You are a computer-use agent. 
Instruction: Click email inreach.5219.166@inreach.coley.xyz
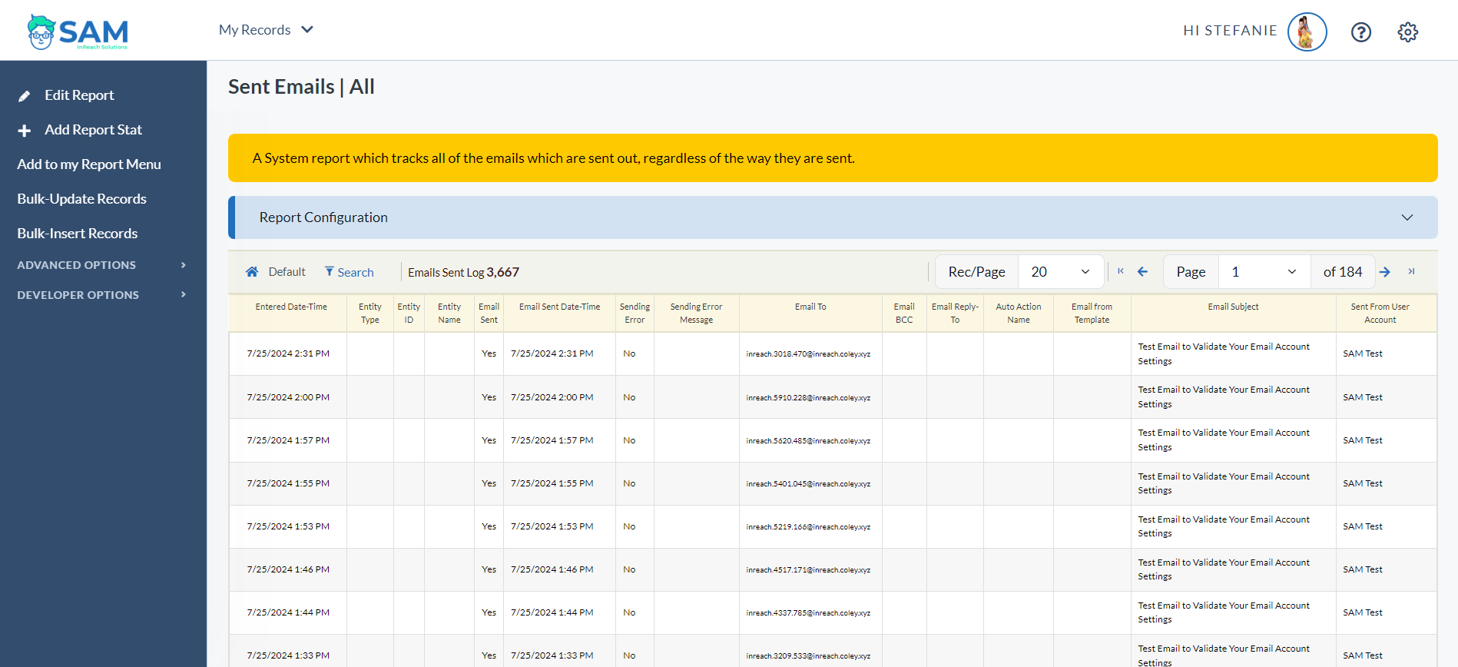(808, 527)
